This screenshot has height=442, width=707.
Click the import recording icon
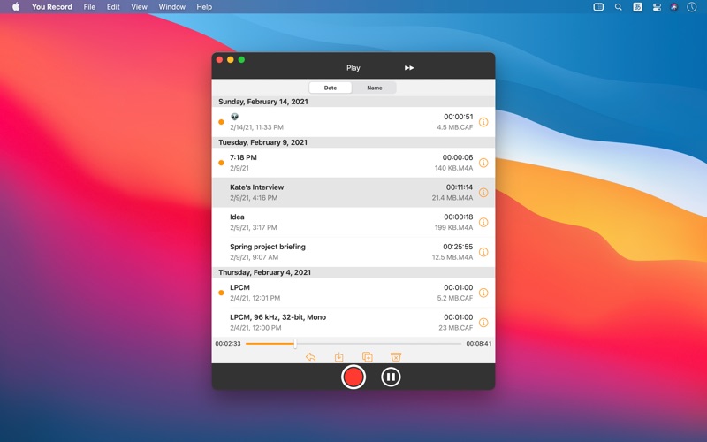(339, 357)
